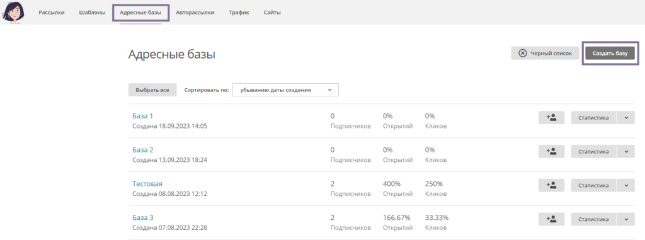This screenshot has height=240, width=645.
Task: Click date Создана 13.09.2023 18:24
Action: [x=169, y=160]
